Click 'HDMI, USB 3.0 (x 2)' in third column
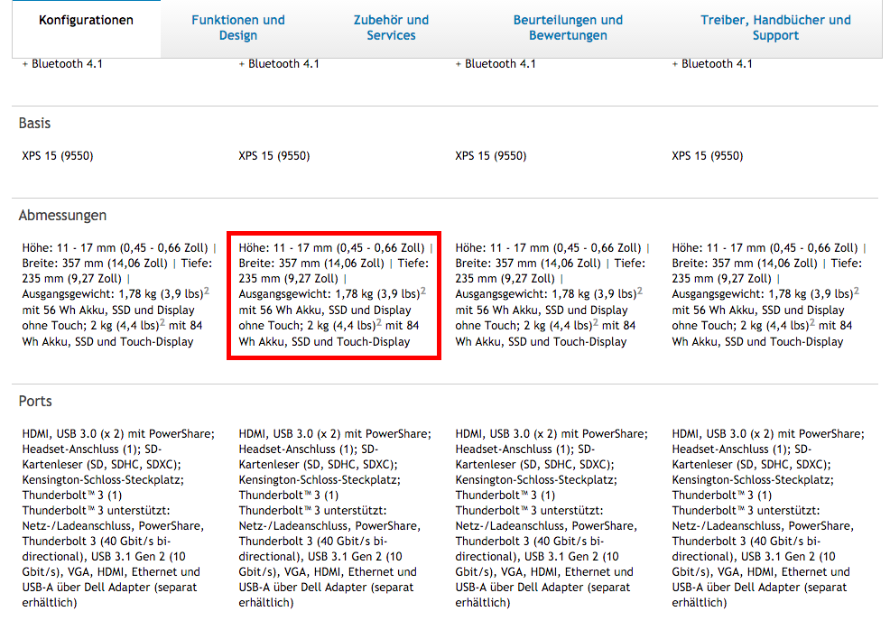The height and width of the screenshot is (630, 890). (506, 434)
